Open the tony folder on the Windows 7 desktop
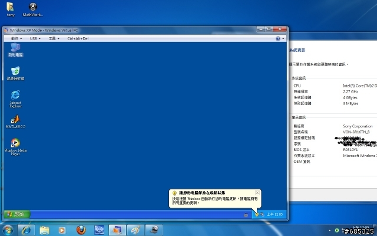The height and width of the screenshot is (236, 377). [11, 9]
